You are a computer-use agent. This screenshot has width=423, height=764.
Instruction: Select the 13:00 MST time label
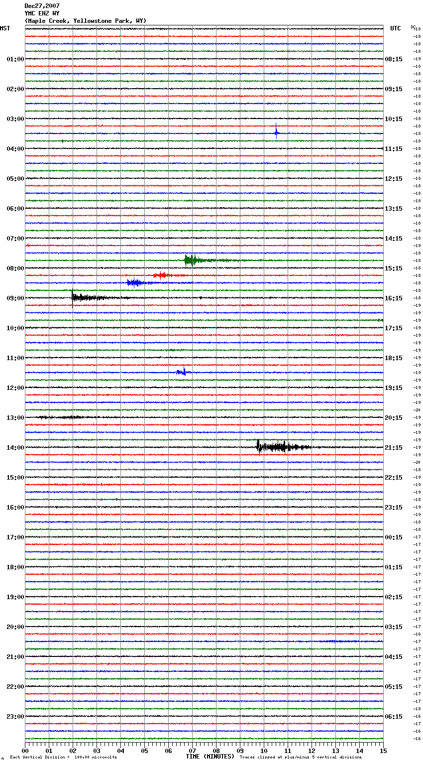pyautogui.click(x=15, y=418)
